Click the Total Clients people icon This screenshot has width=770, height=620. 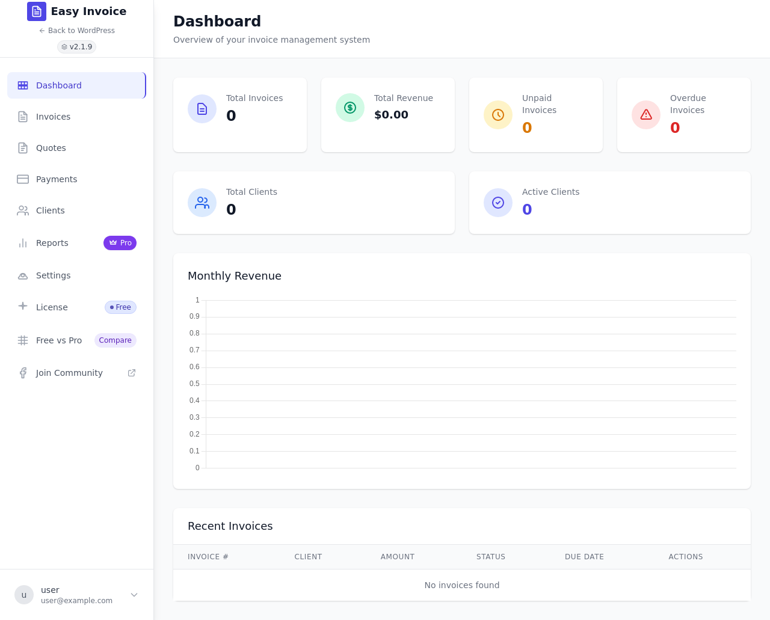(x=202, y=203)
